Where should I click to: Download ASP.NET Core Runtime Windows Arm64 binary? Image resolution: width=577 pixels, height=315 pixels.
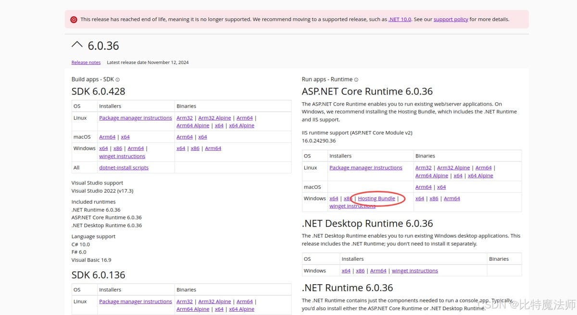click(x=452, y=198)
